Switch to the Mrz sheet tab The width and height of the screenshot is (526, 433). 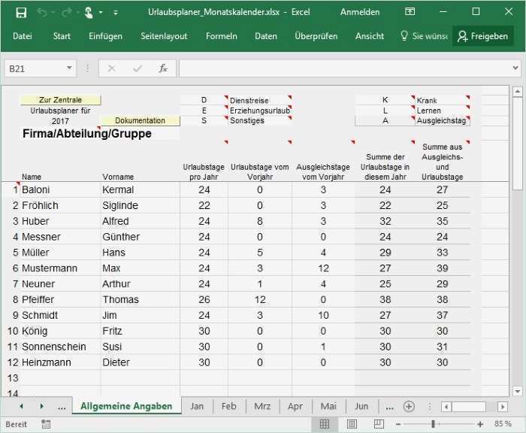[262, 406]
